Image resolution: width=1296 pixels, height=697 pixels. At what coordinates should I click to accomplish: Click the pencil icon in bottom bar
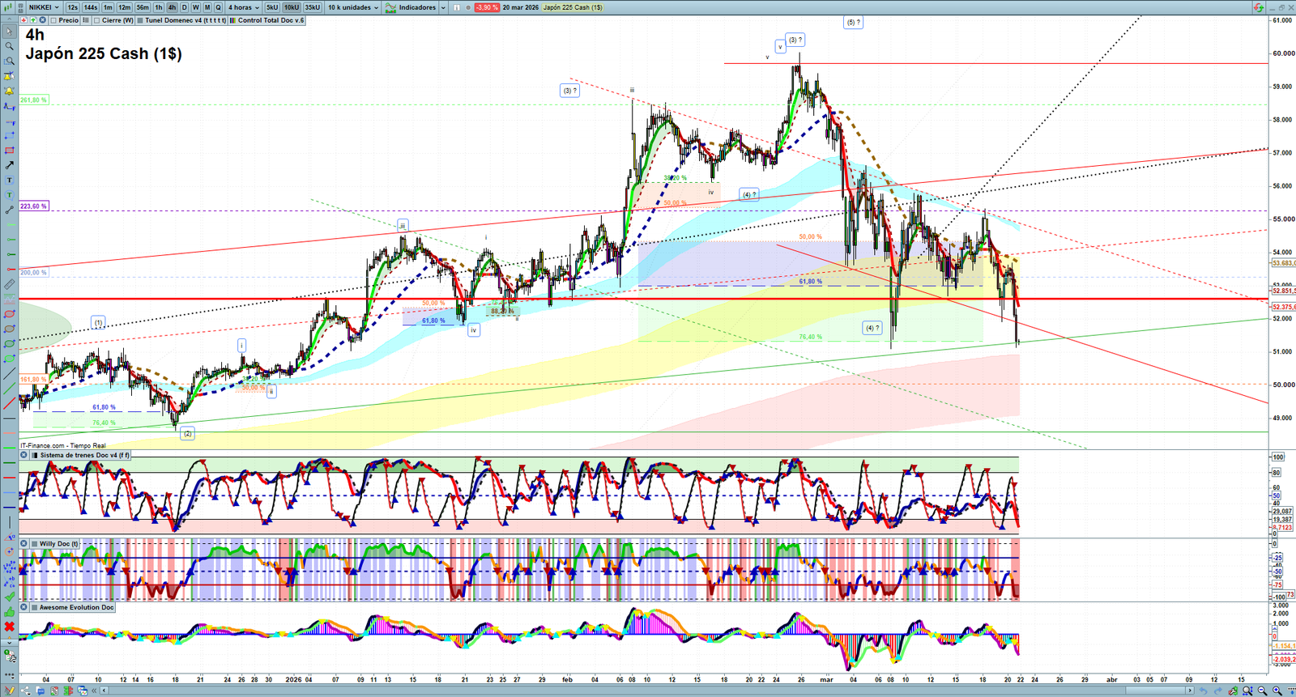(x=10, y=691)
